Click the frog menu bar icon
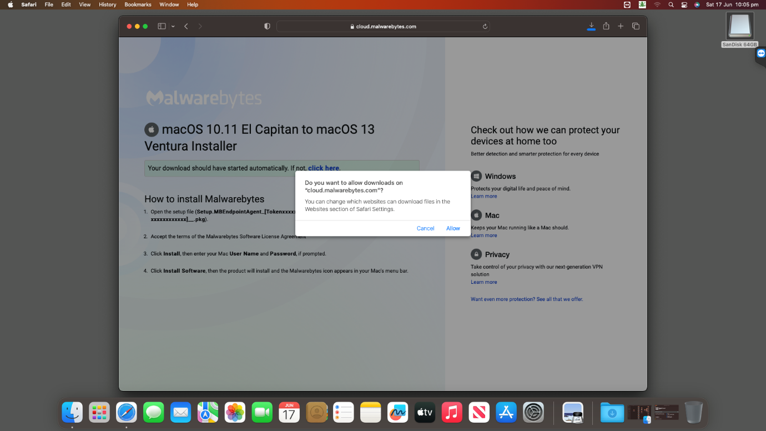Viewport: 766px width, 431px height. (642, 4)
